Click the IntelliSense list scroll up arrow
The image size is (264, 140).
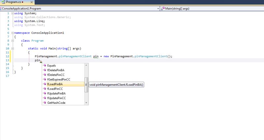[86, 65]
